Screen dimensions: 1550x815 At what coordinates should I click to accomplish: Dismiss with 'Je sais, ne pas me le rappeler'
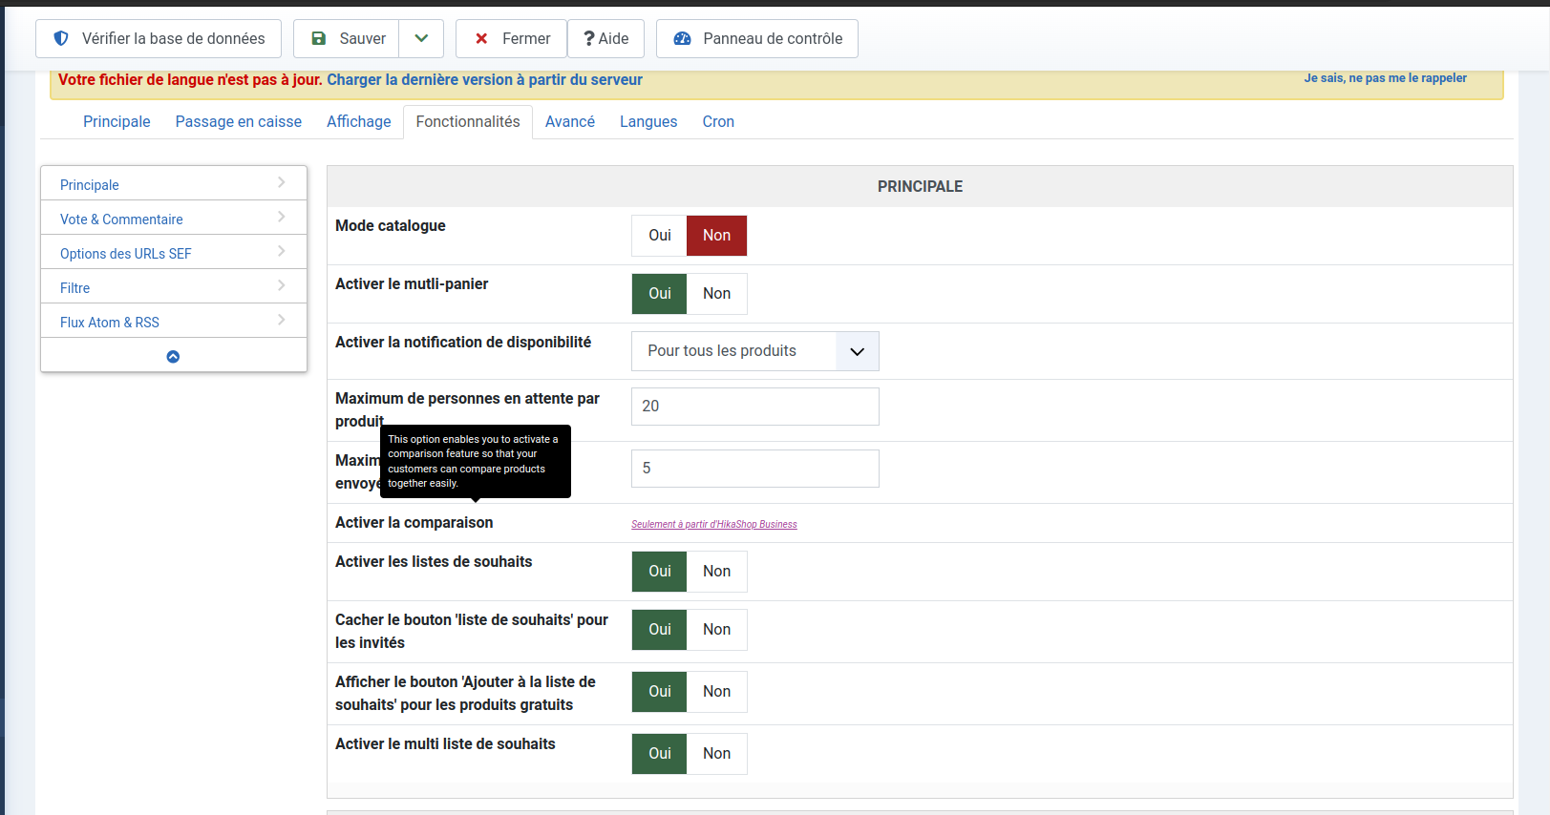pyautogui.click(x=1385, y=78)
